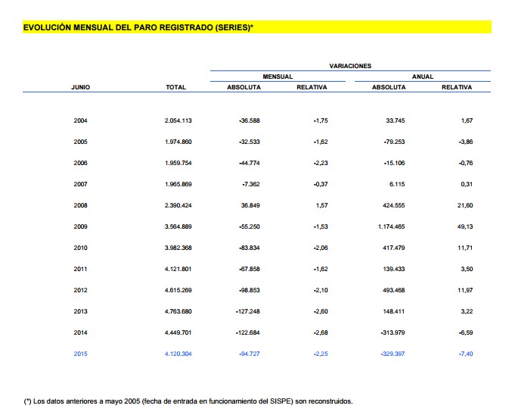Select annual absolute value 1.174.465

(386, 226)
